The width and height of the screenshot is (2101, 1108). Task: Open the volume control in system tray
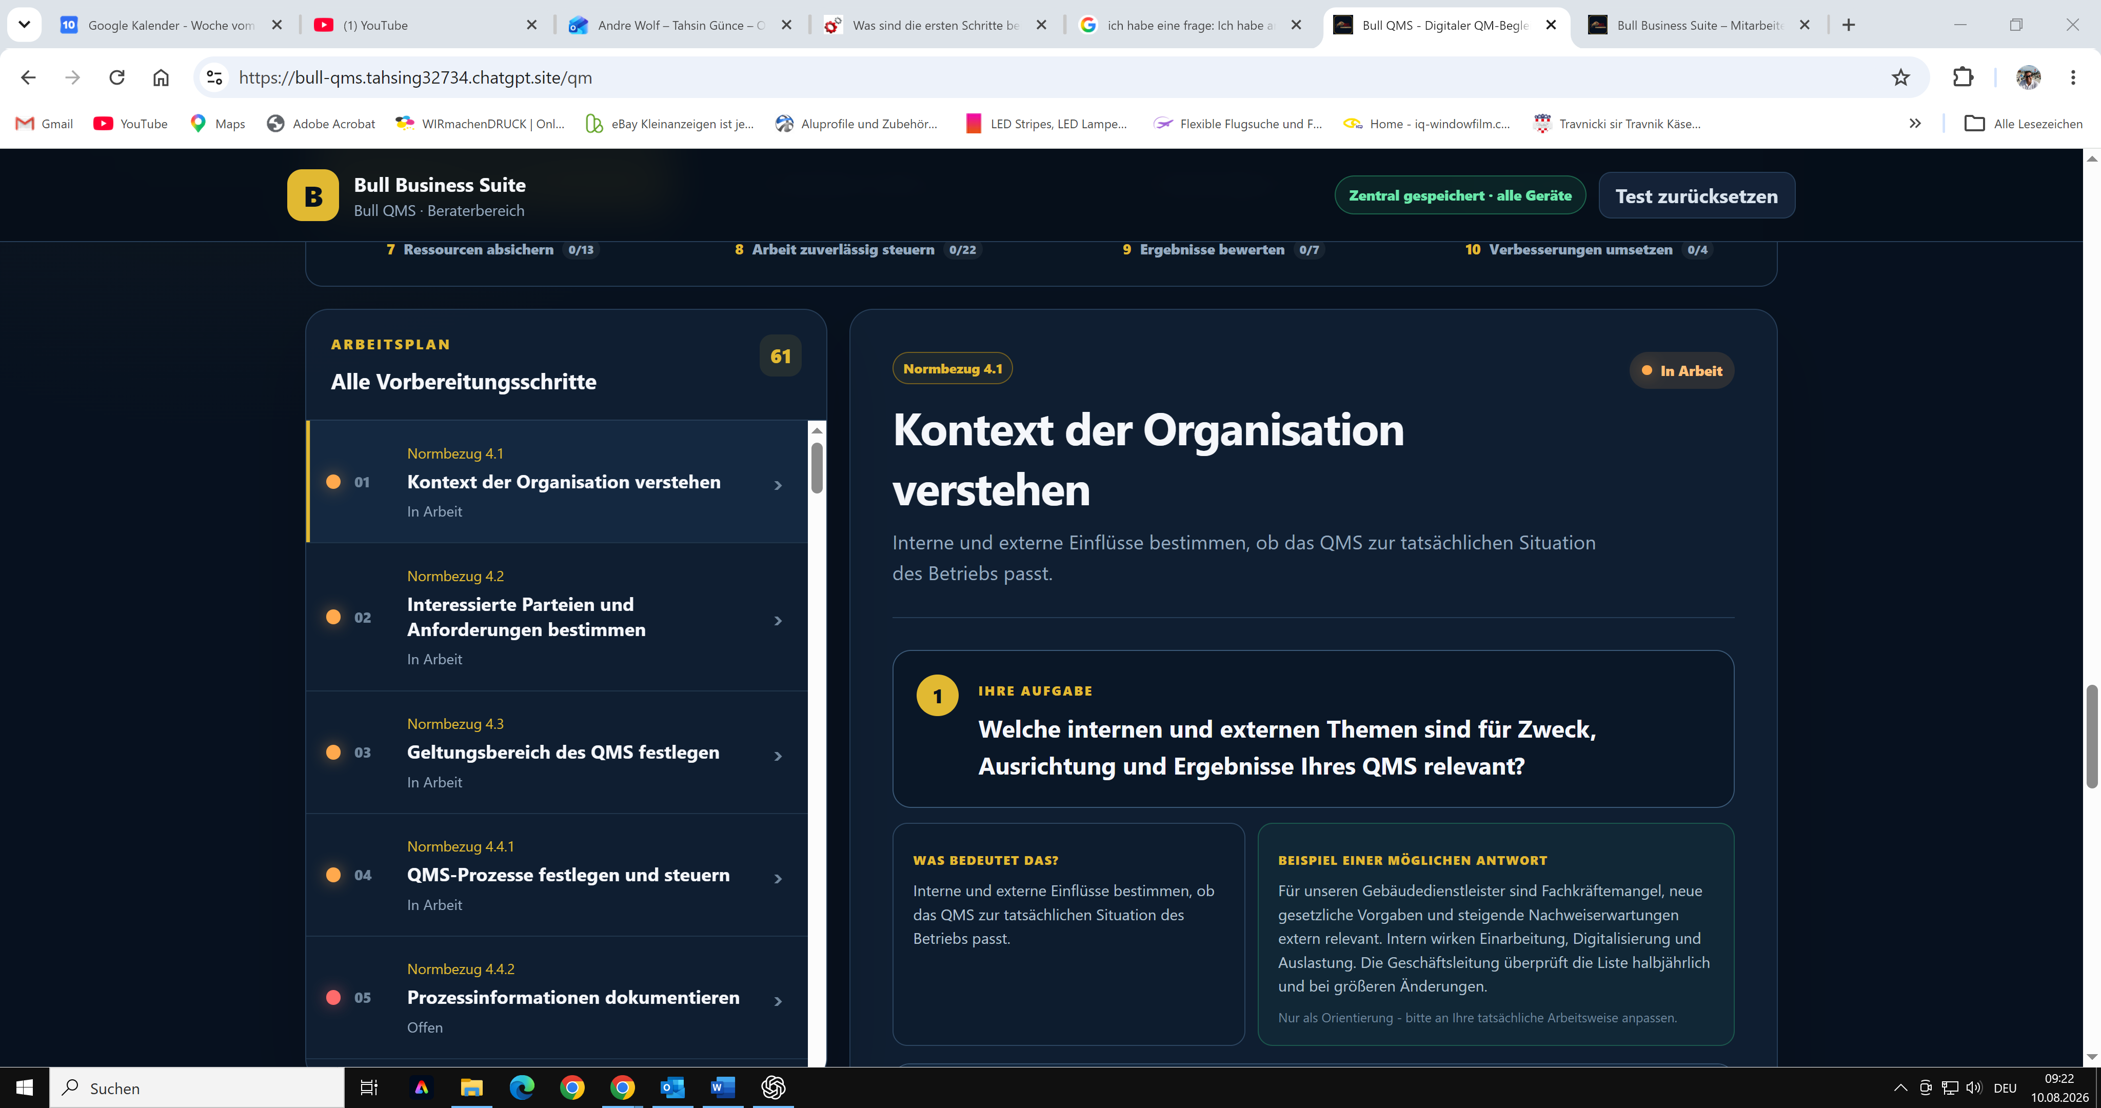pos(1974,1087)
